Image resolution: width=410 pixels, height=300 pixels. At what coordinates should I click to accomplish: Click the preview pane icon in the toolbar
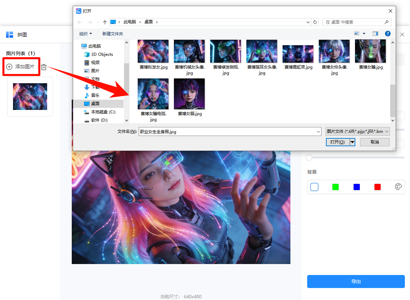click(375, 33)
